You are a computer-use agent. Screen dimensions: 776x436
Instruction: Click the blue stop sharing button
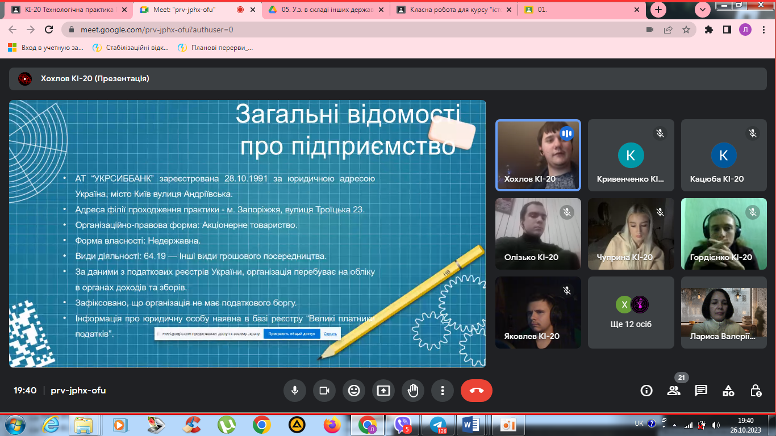(x=291, y=334)
